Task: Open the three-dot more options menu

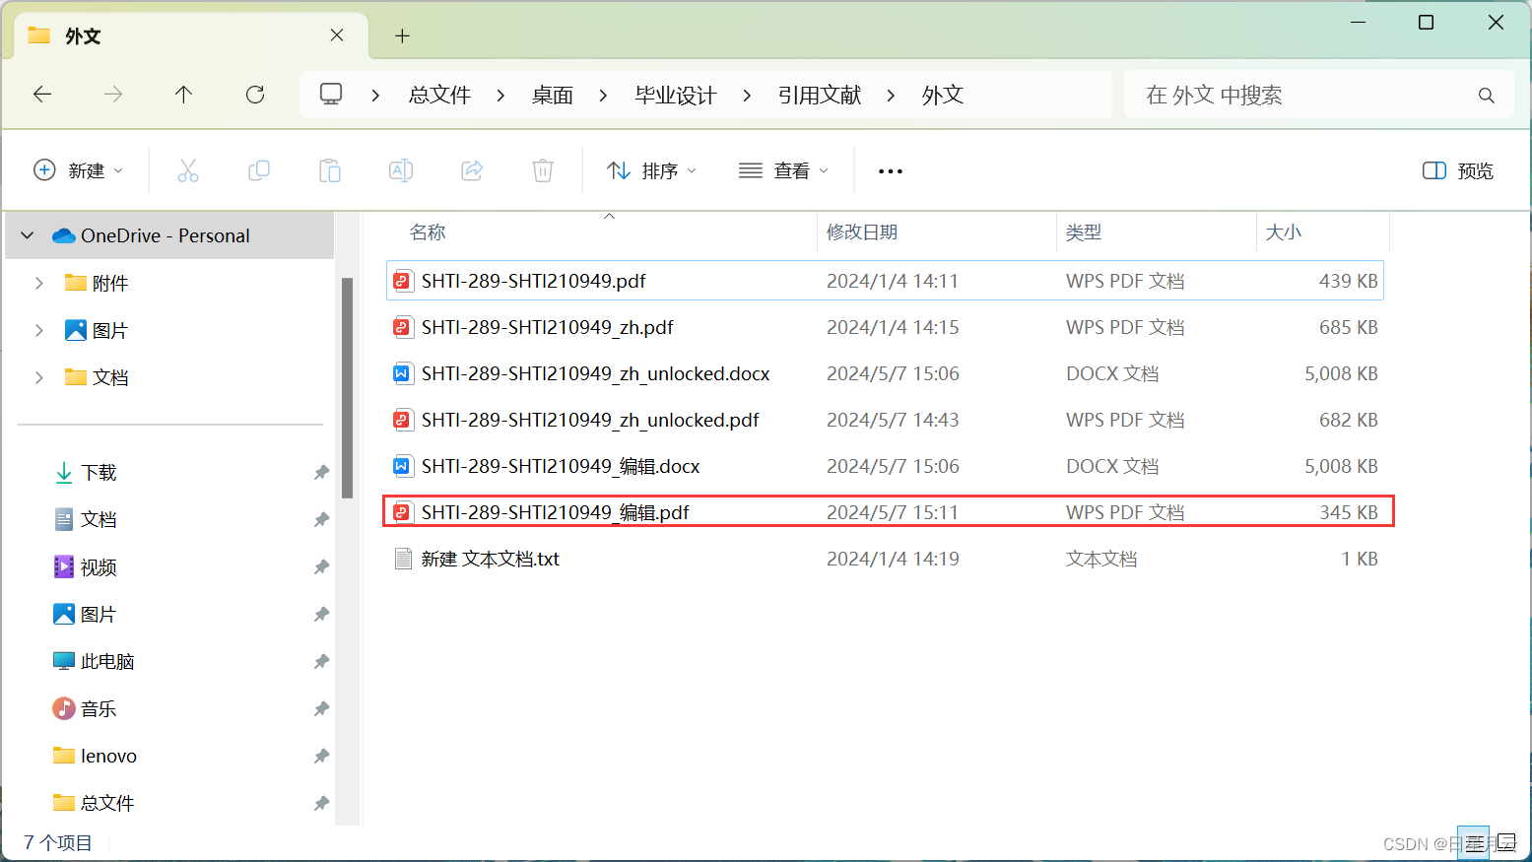Action: pos(891,171)
